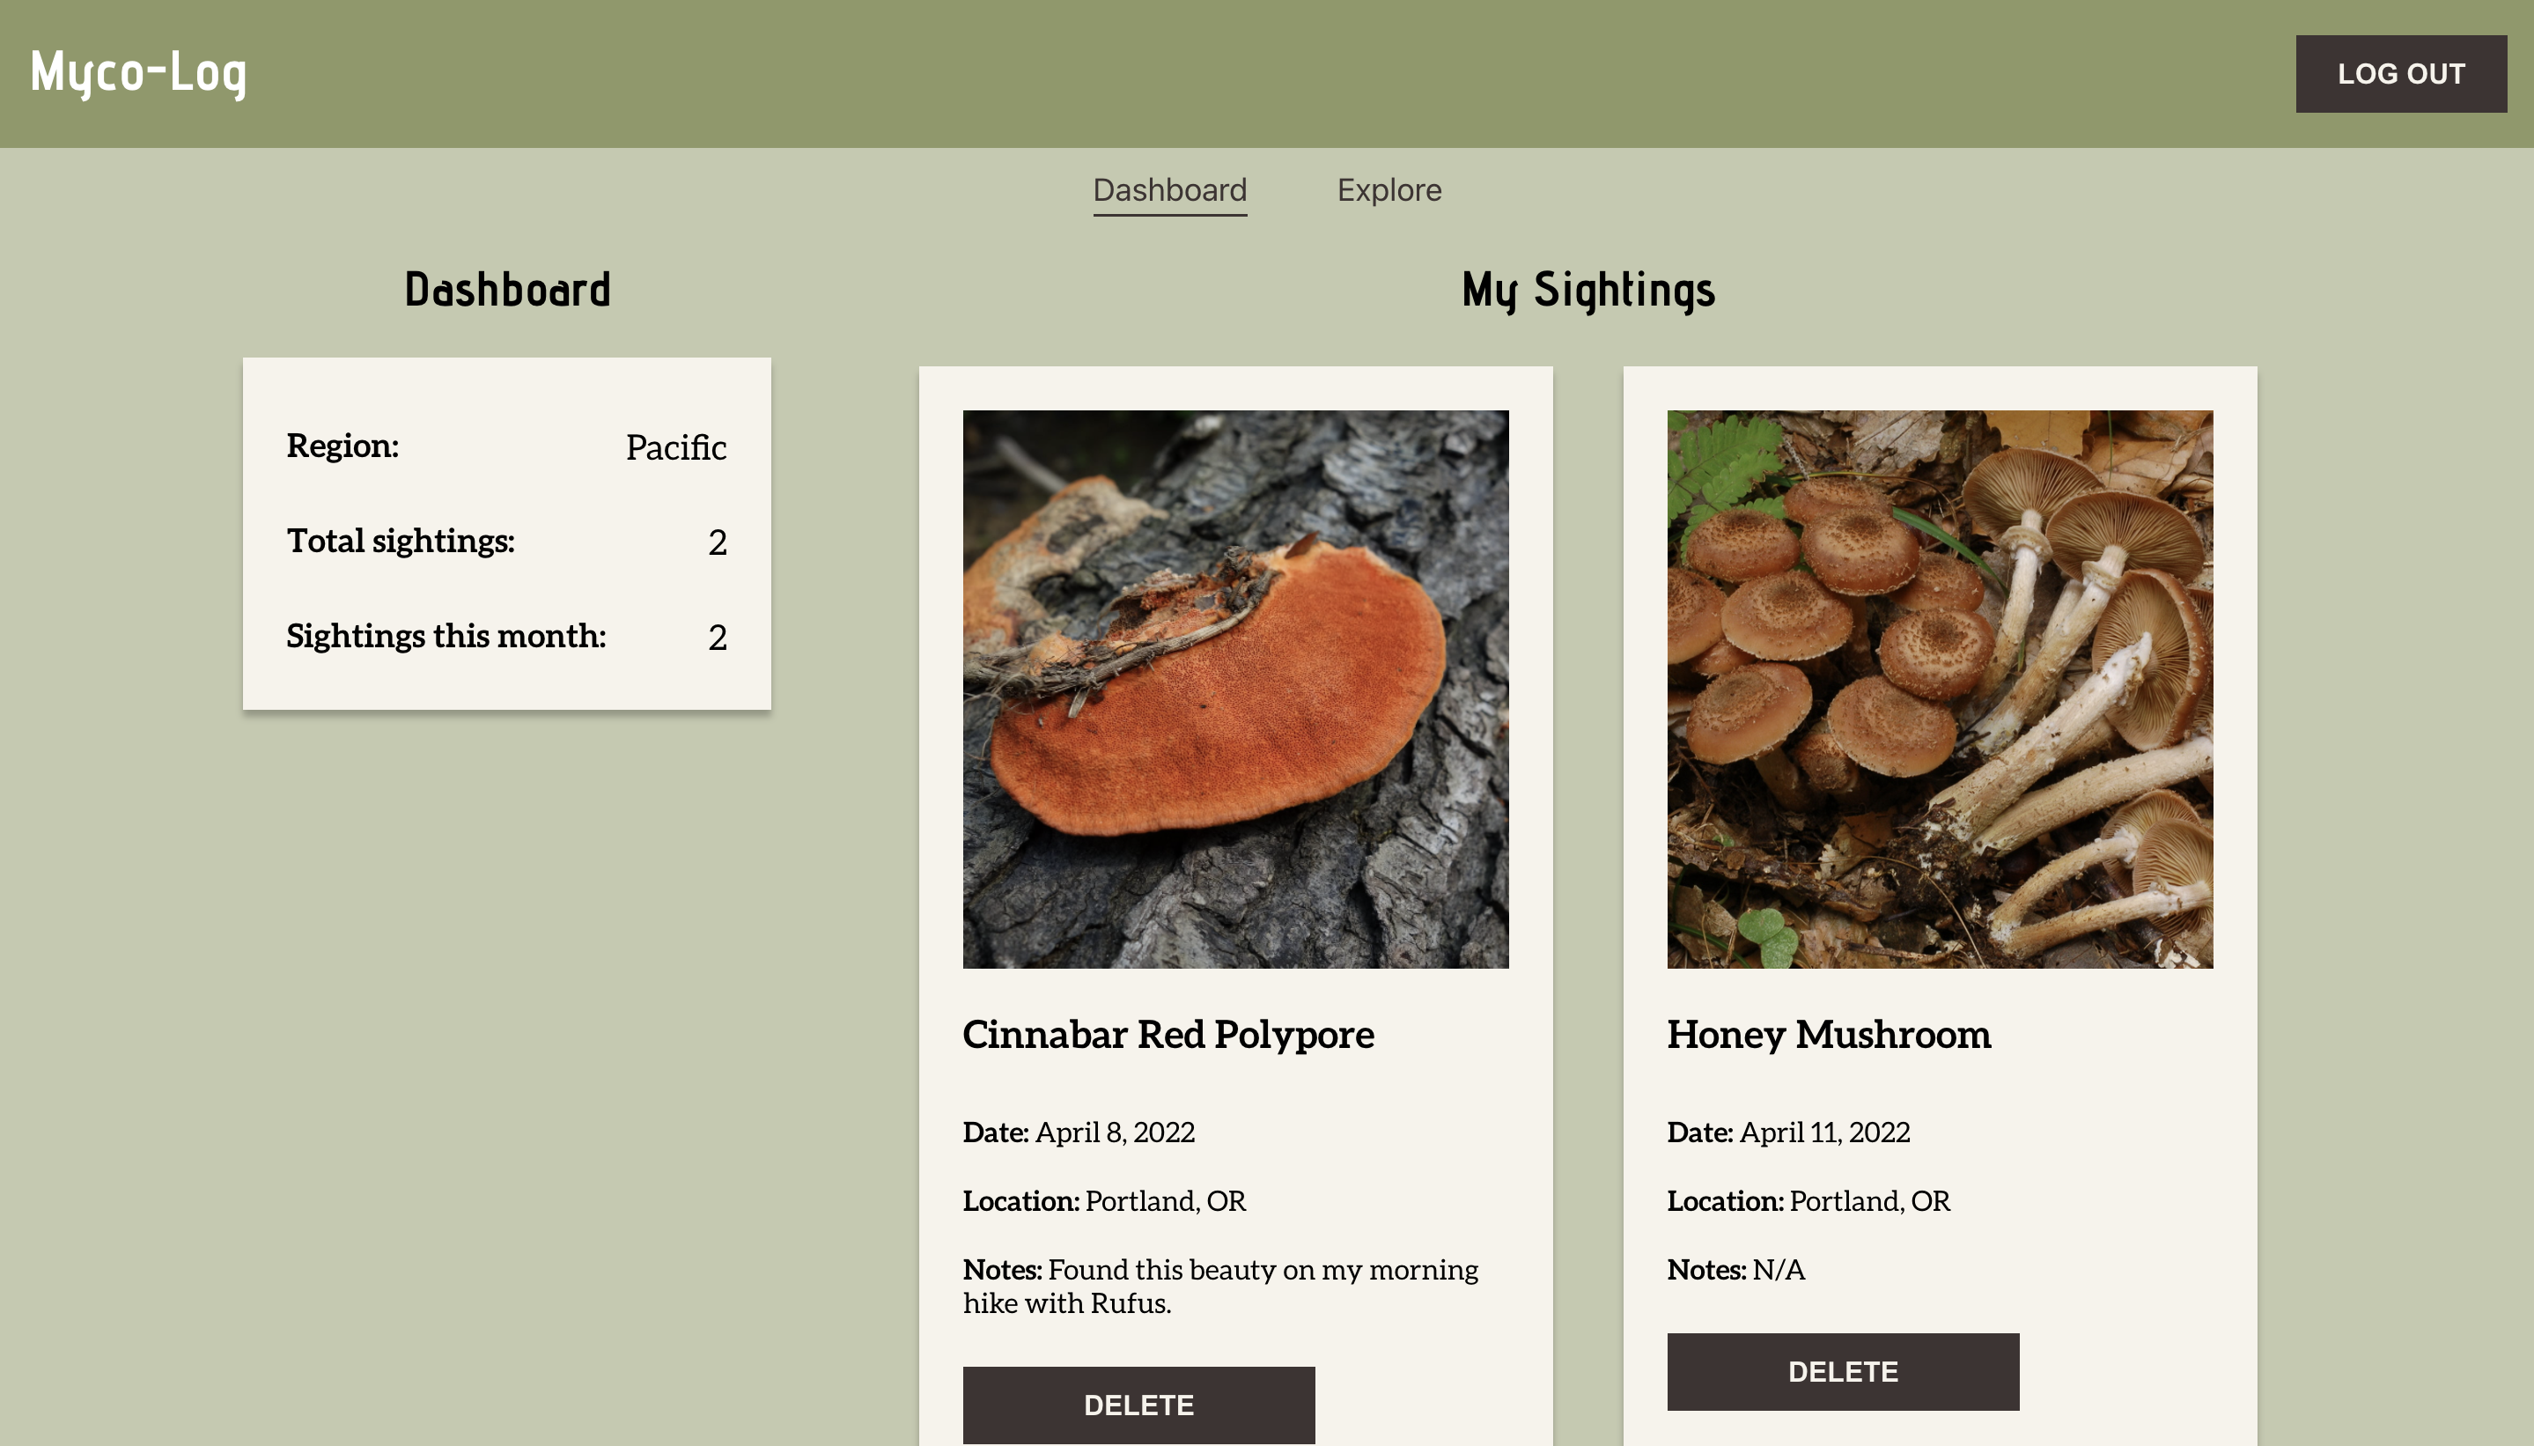This screenshot has width=2534, height=1446.
Task: Select the Pacific region value
Action: pyautogui.click(x=676, y=446)
